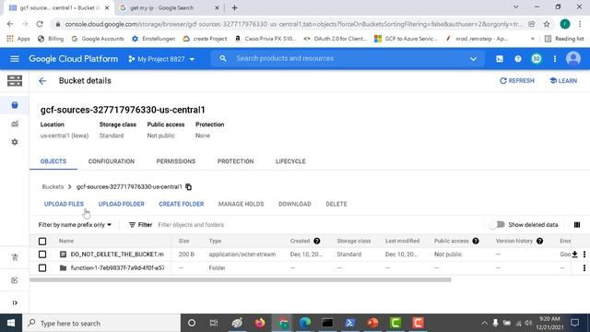590x332 pixels.
Task: Open the header three-dot settings menu
Action: 555,59
